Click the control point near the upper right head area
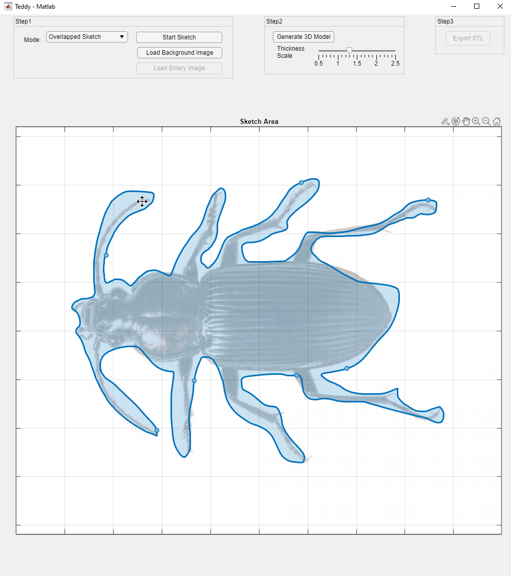 301,182
